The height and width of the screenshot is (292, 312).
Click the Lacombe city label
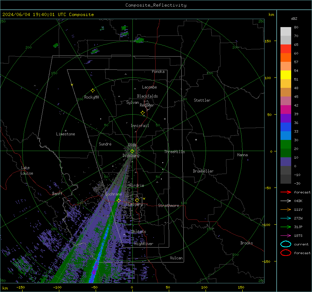pyautogui.click(x=149, y=87)
